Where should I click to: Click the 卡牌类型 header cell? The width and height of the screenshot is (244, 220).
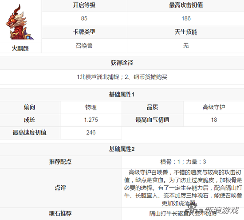point(84,32)
